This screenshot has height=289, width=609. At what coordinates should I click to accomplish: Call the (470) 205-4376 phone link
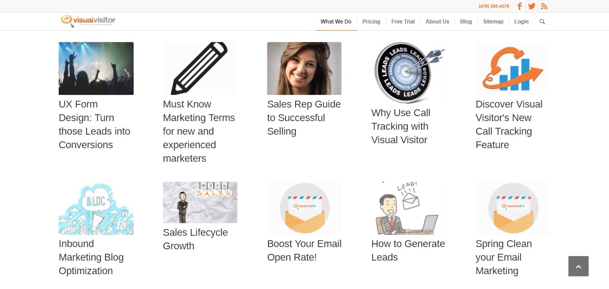pyautogui.click(x=494, y=6)
